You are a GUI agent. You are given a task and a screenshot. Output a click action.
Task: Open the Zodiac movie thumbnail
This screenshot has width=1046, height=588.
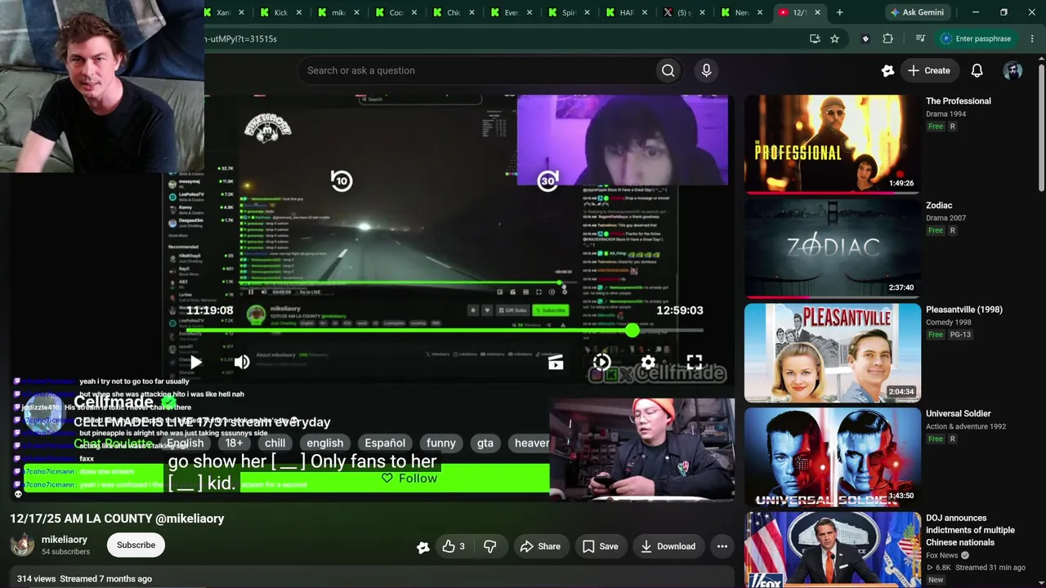click(x=832, y=249)
